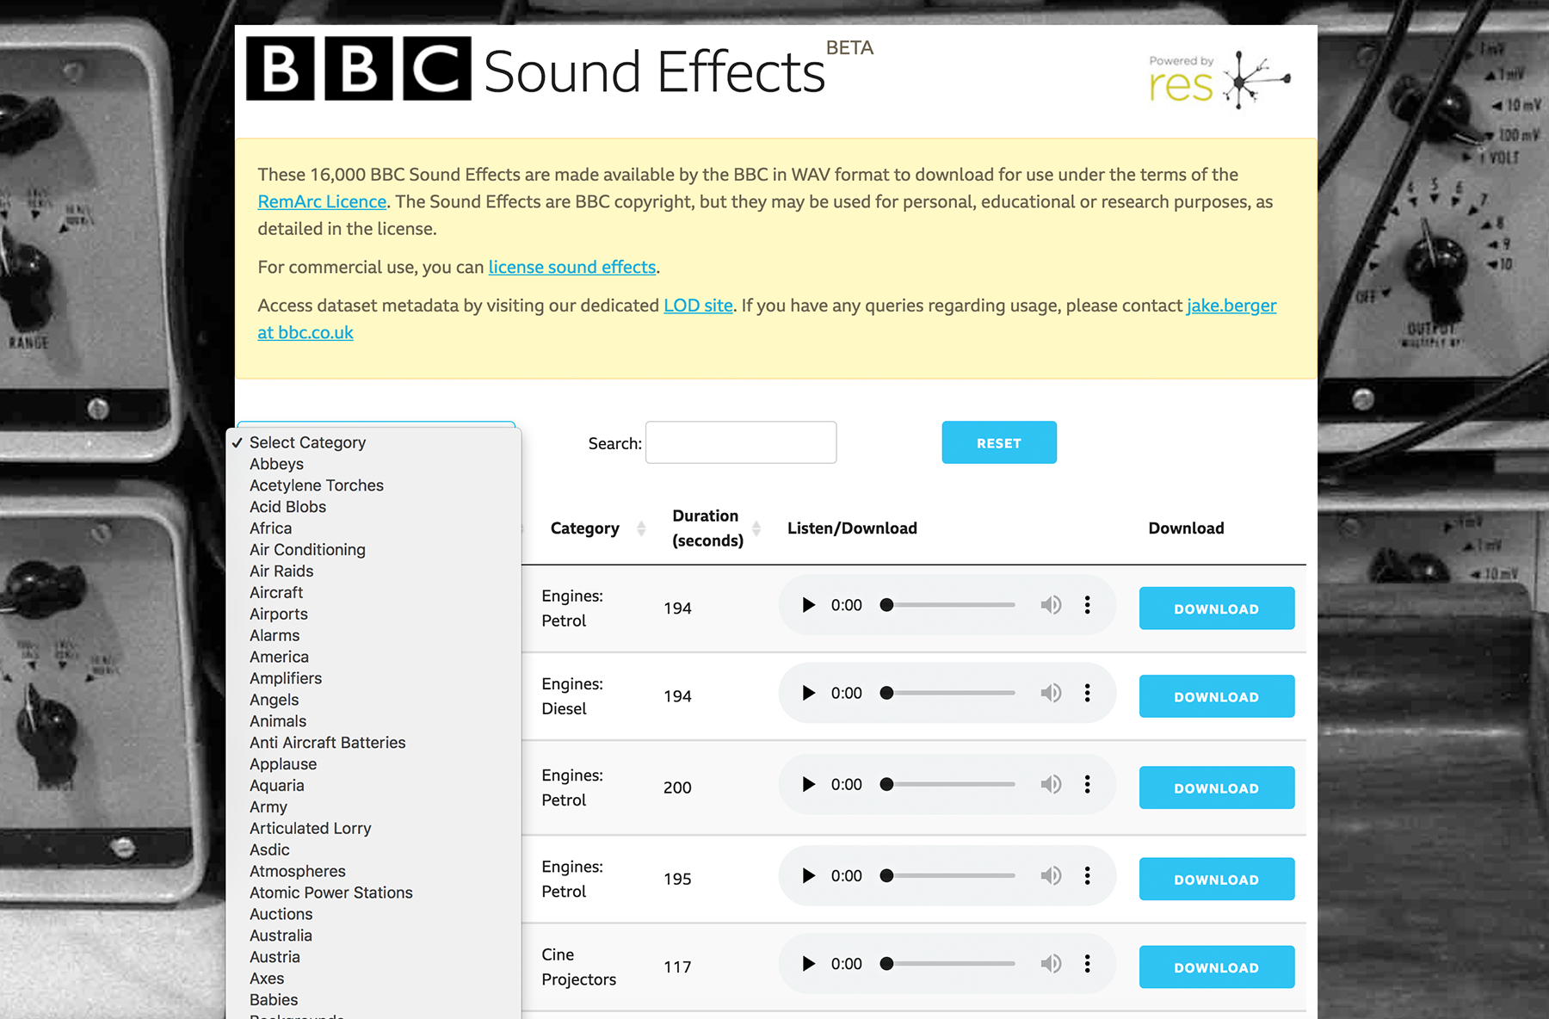Open the RemArc Licence link

click(x=322, y=201)
